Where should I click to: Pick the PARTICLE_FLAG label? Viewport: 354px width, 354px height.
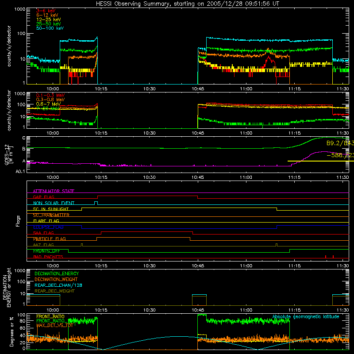[50, 239]
